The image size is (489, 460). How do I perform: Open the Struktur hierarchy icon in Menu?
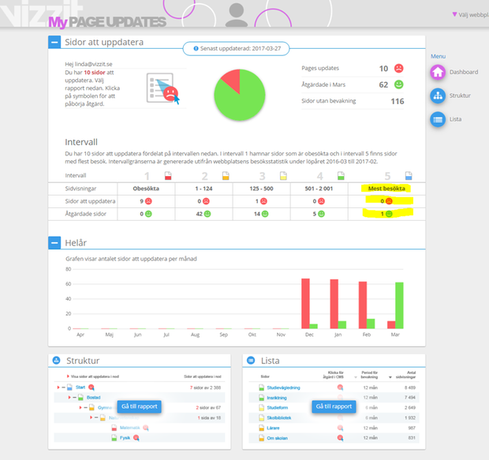(x=438, y=95)
